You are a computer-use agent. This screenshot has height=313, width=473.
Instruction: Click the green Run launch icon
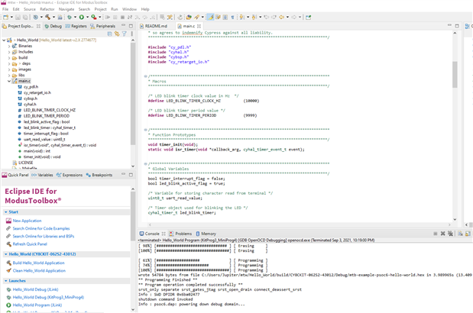82,17
